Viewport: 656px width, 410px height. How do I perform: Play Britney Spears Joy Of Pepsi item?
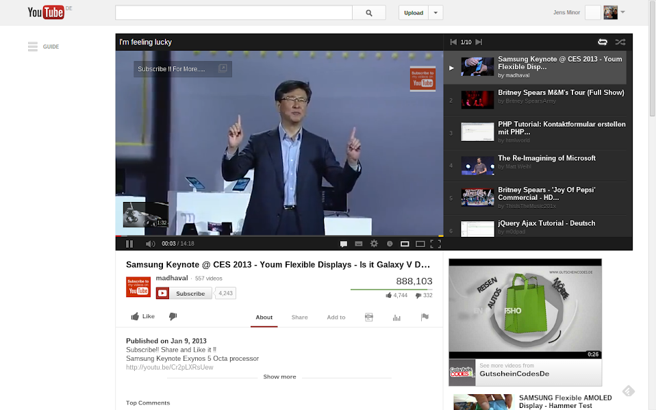[535, 198]
